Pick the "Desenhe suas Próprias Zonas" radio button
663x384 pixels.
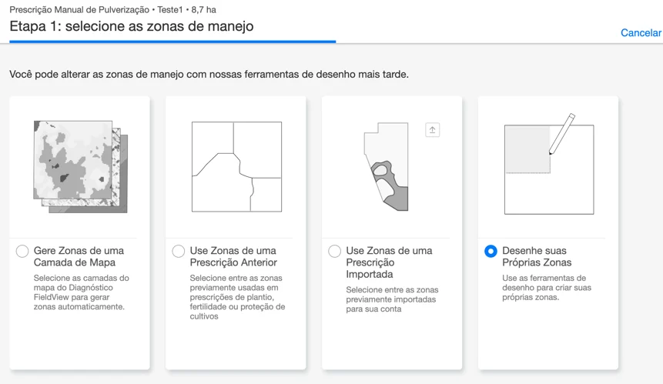click(x=491, y=251)
